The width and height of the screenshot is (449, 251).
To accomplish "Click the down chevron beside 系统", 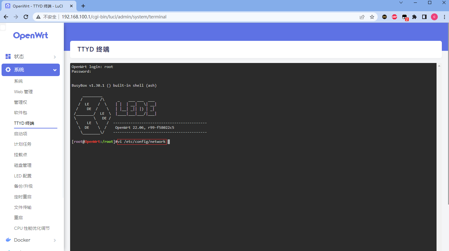I will (x=55, y=70).
